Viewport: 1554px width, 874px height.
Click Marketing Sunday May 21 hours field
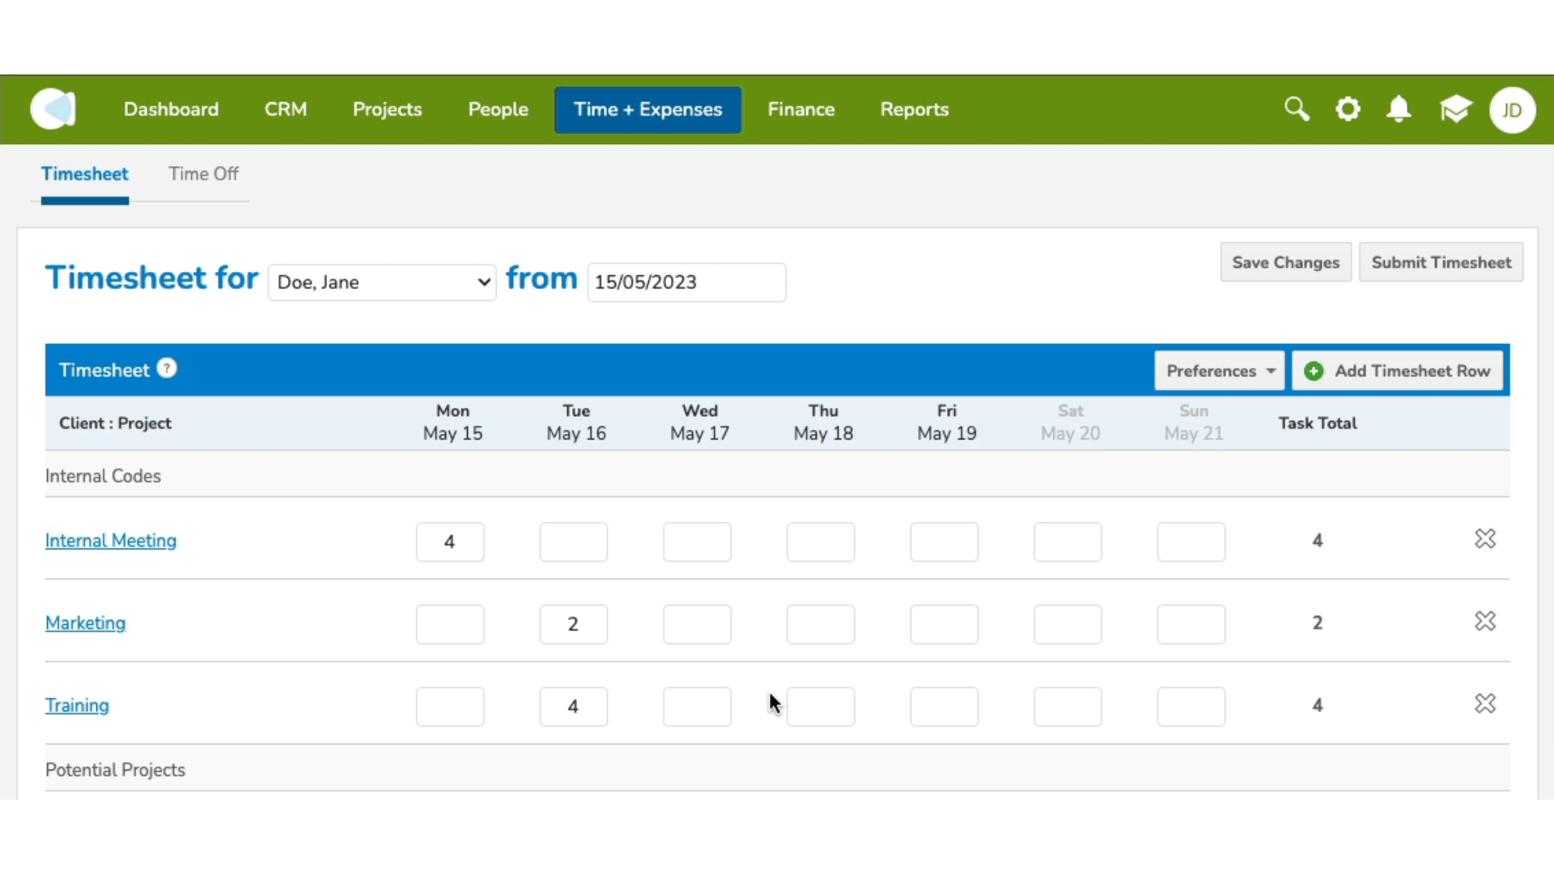point(1191,624)
